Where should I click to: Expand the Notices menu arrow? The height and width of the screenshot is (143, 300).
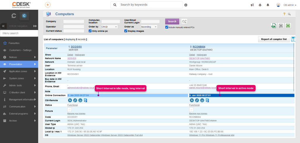click(x=35, y=57)
